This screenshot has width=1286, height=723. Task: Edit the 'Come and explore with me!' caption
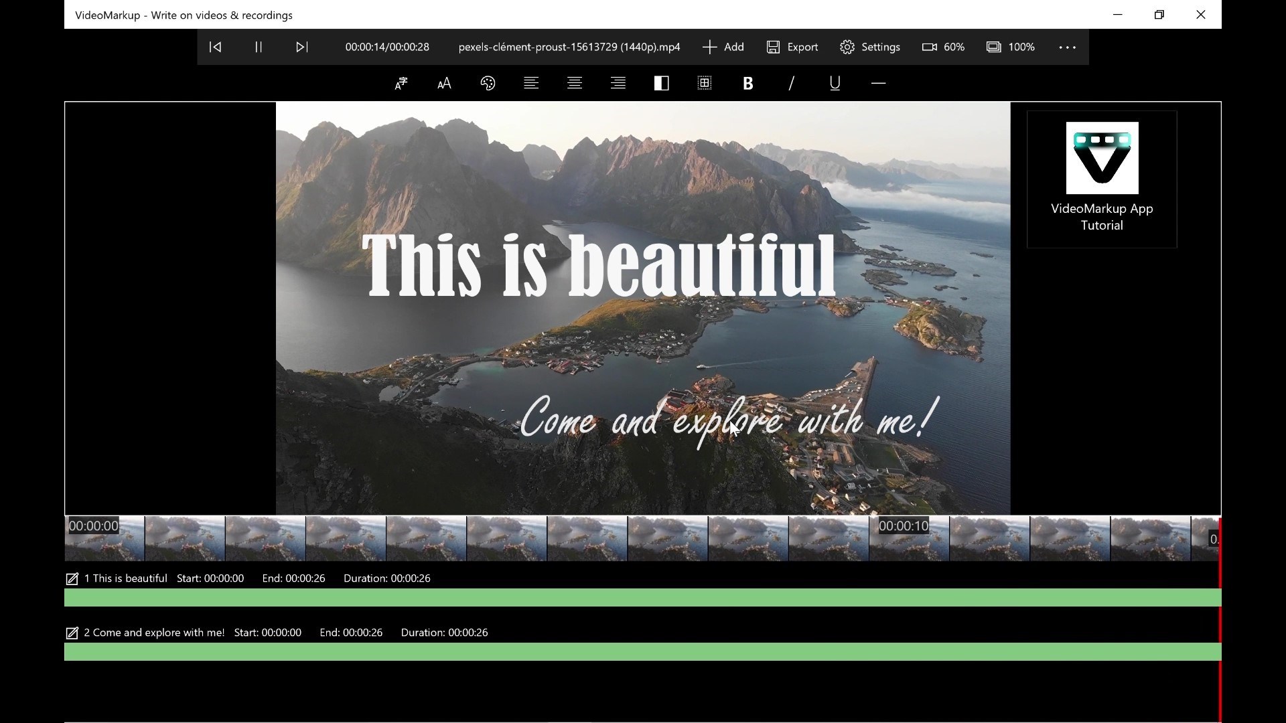pyautogui.click(x=72, y=633)
